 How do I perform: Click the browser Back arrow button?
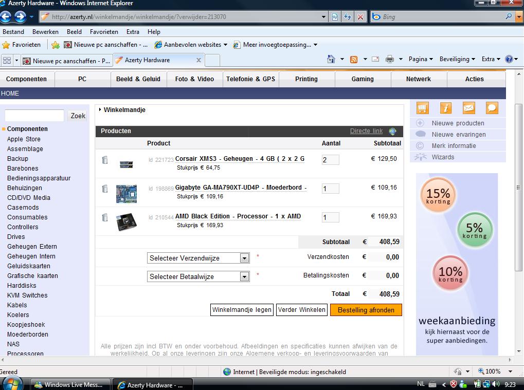(5, 16)
